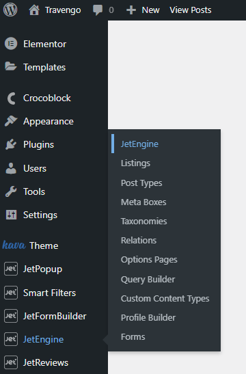The height and width of the screenshot is (374, 246).
Task: Click the plus icon next to New
Action: [131, 10]
